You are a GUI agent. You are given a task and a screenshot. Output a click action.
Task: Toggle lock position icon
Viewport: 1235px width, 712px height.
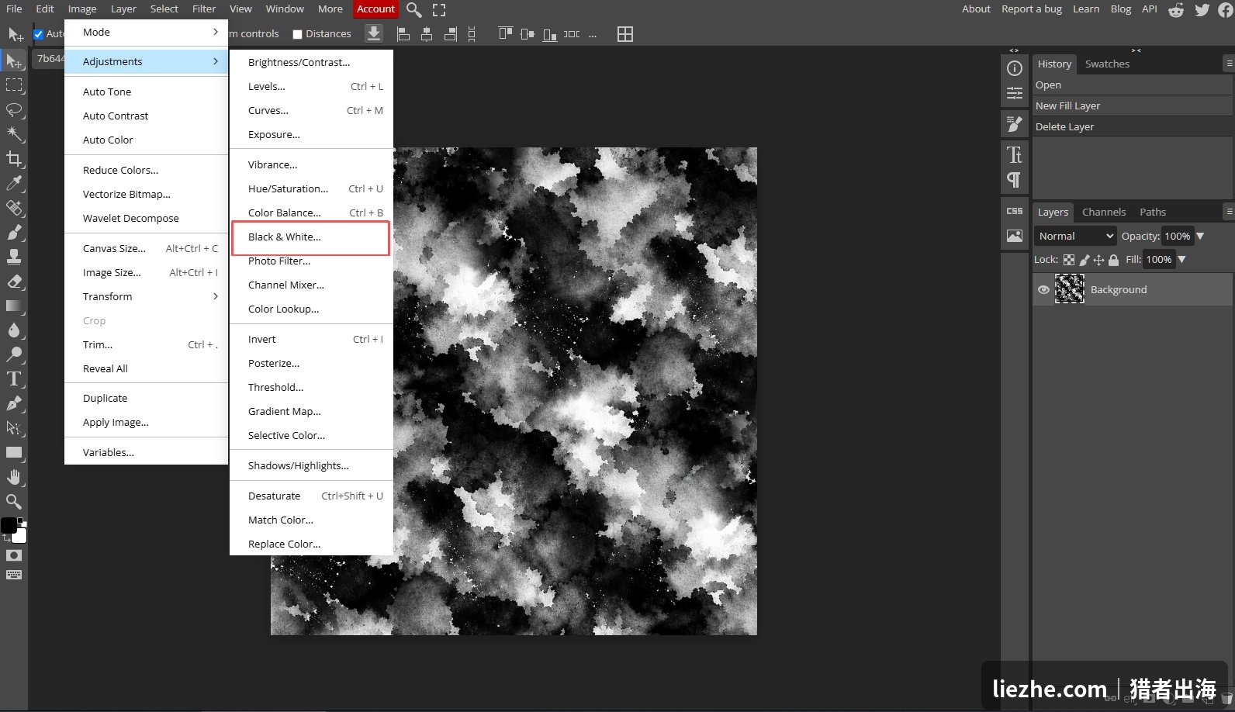(1098, 260)
